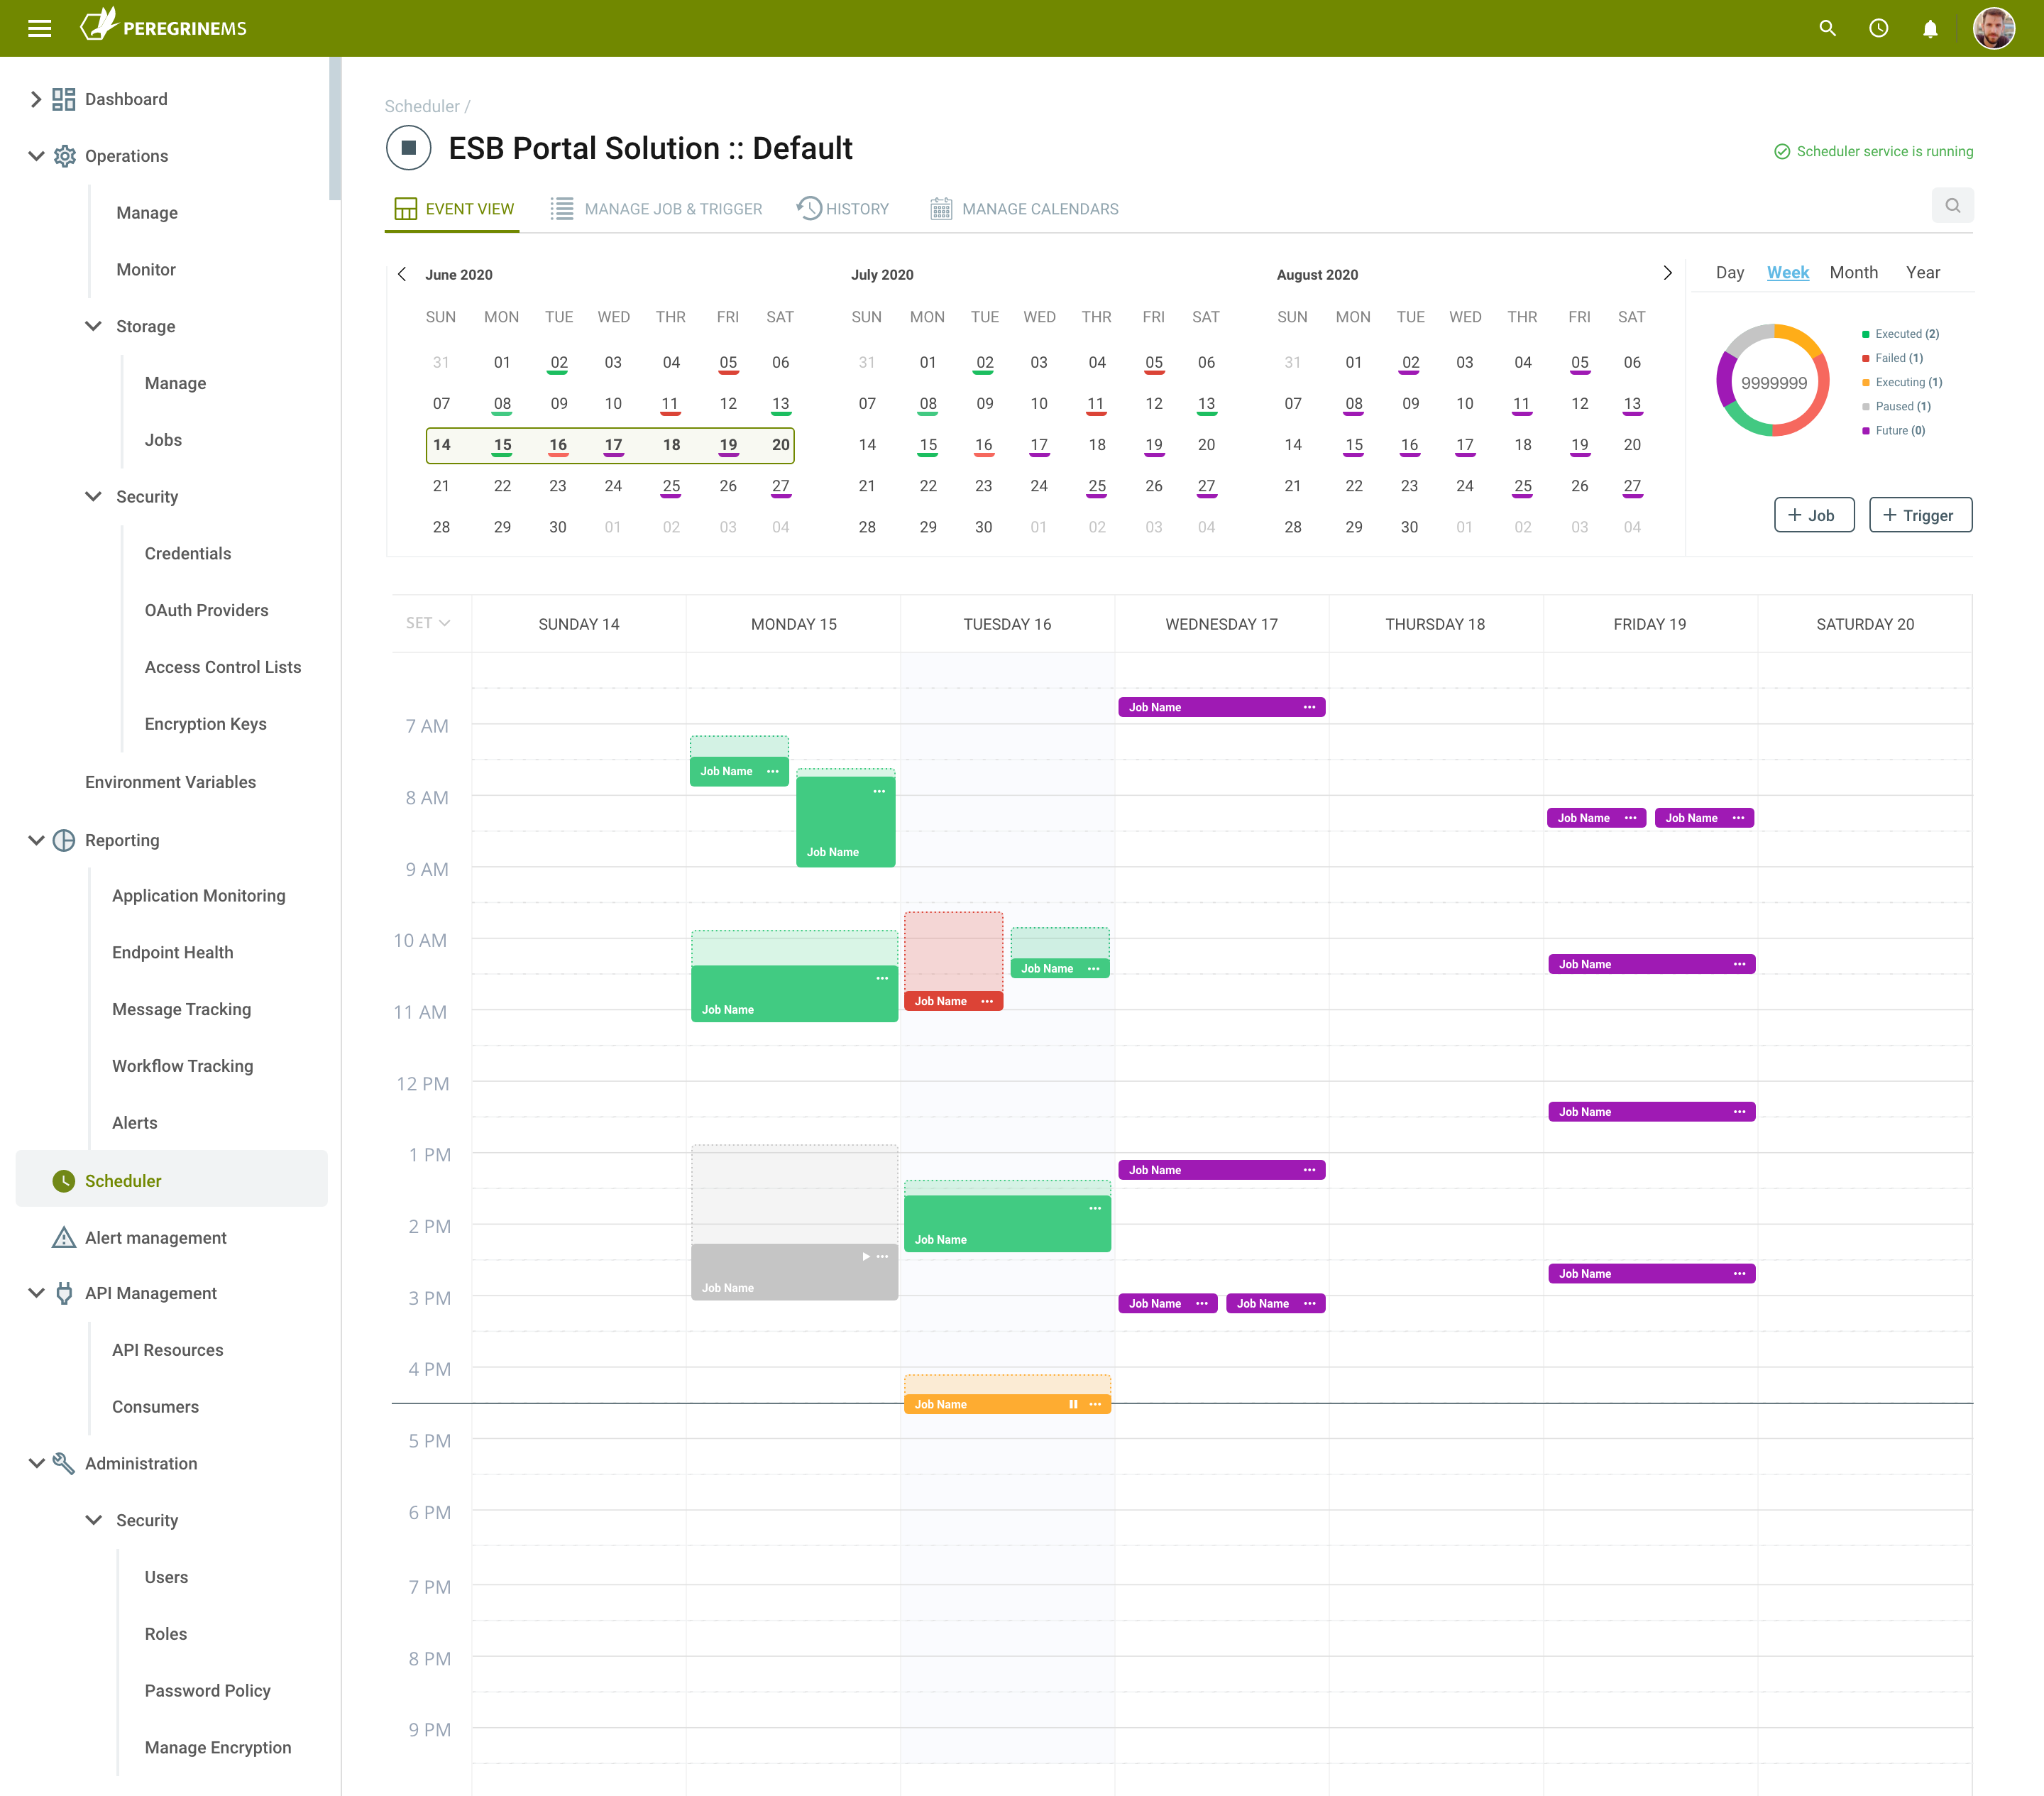The width and height of the screenshot is (2044, 1796).
Task: Collapse the Reporting section
Action: point(36,840)
